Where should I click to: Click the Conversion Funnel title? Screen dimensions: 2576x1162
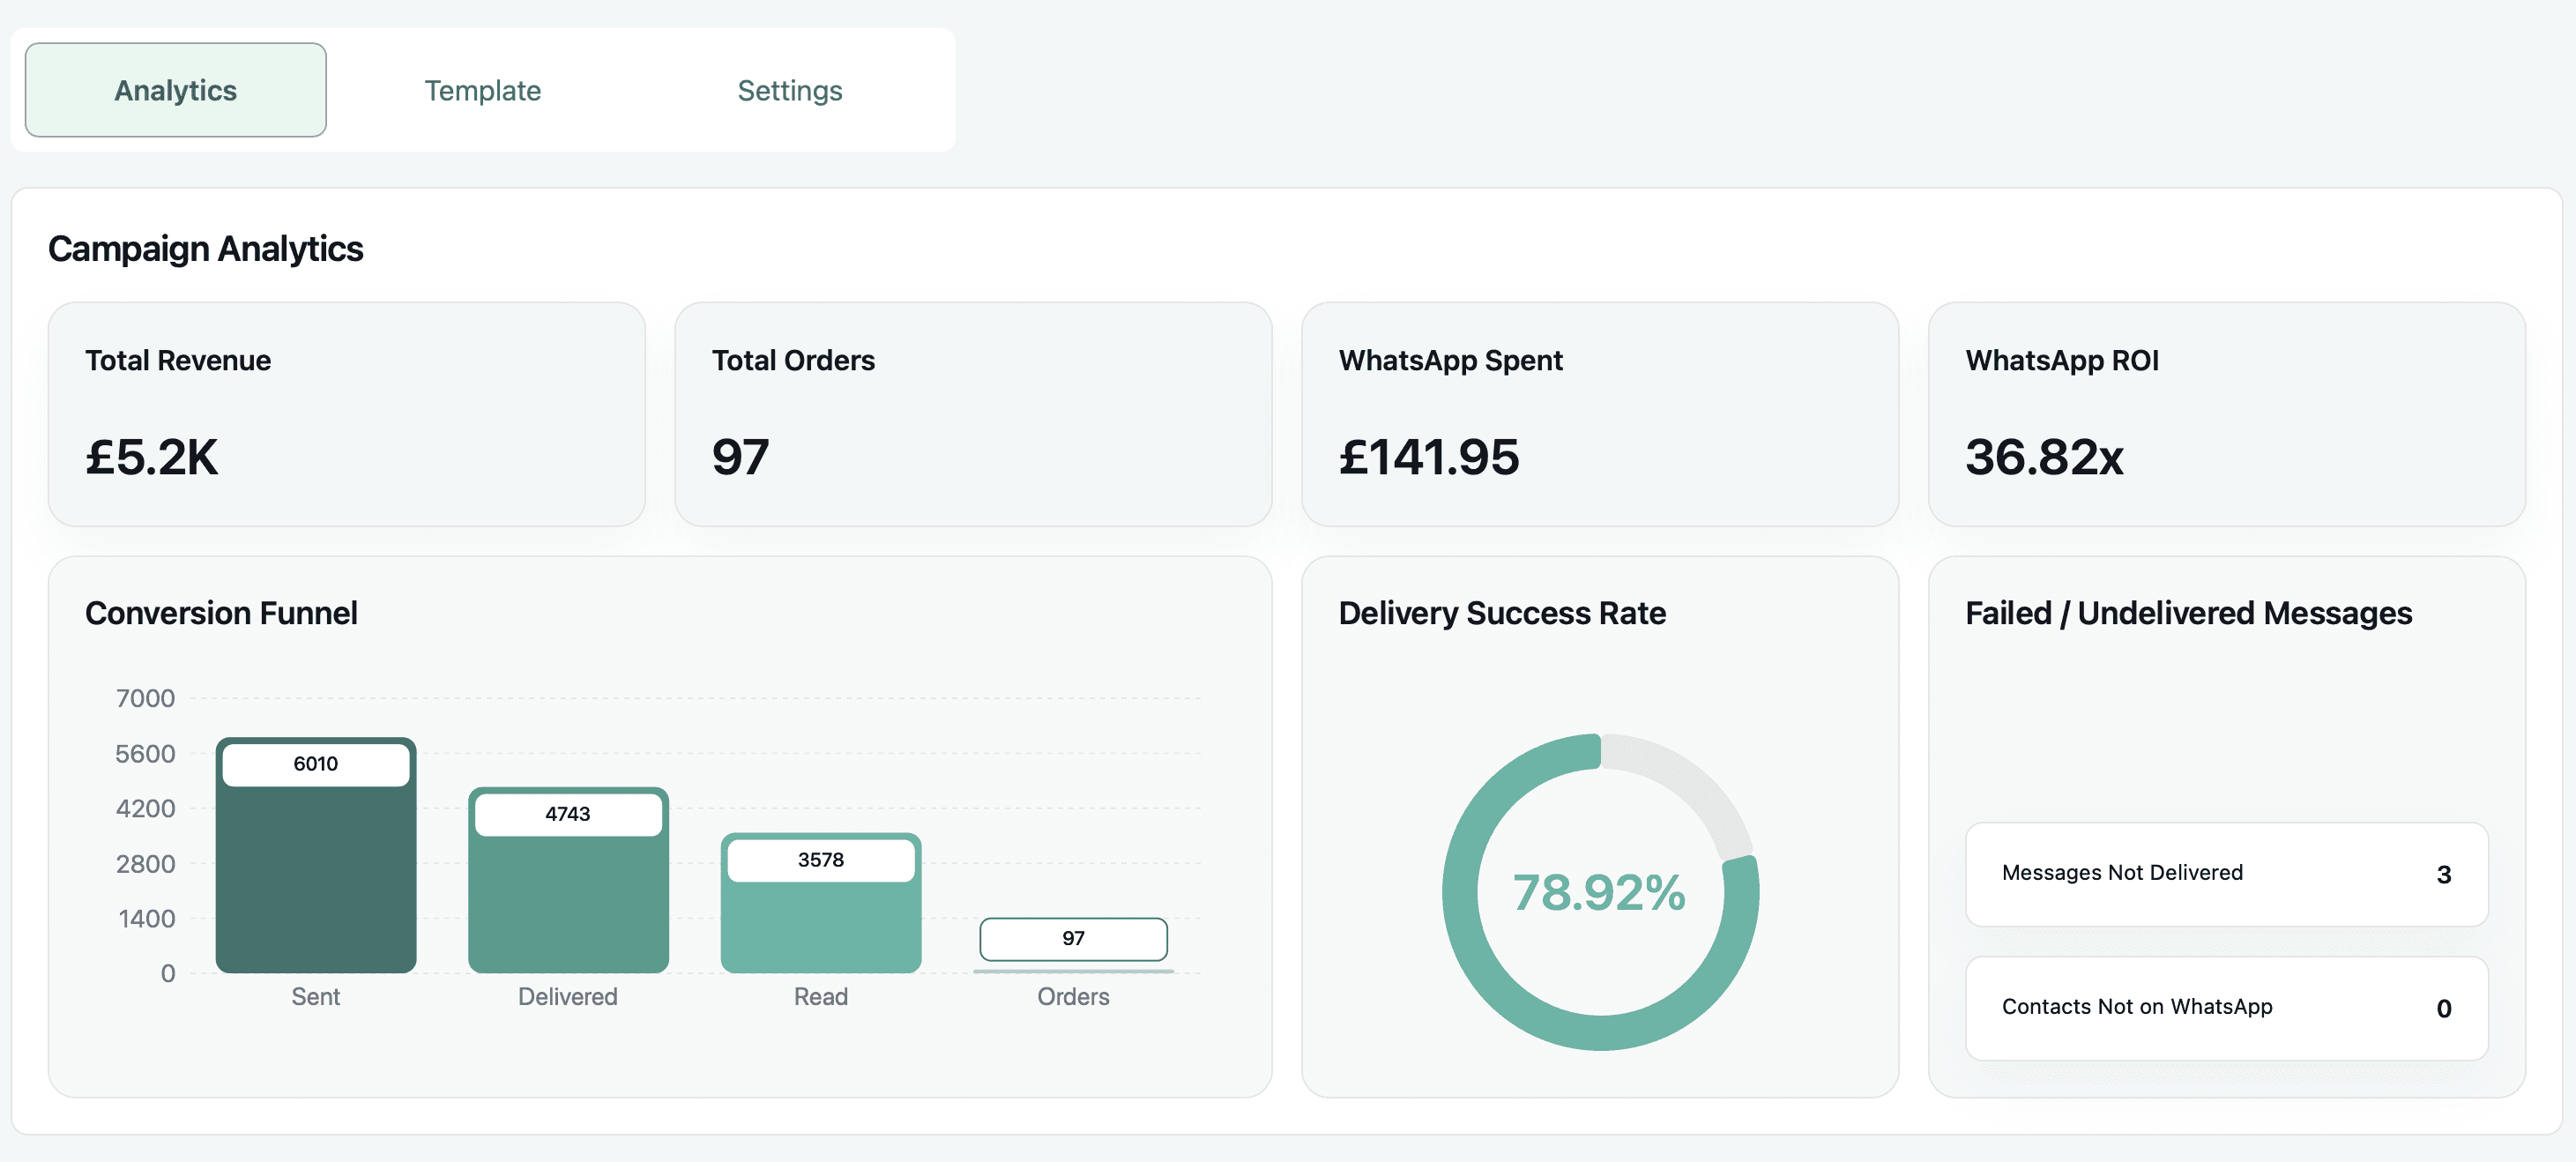pos(221,613)
